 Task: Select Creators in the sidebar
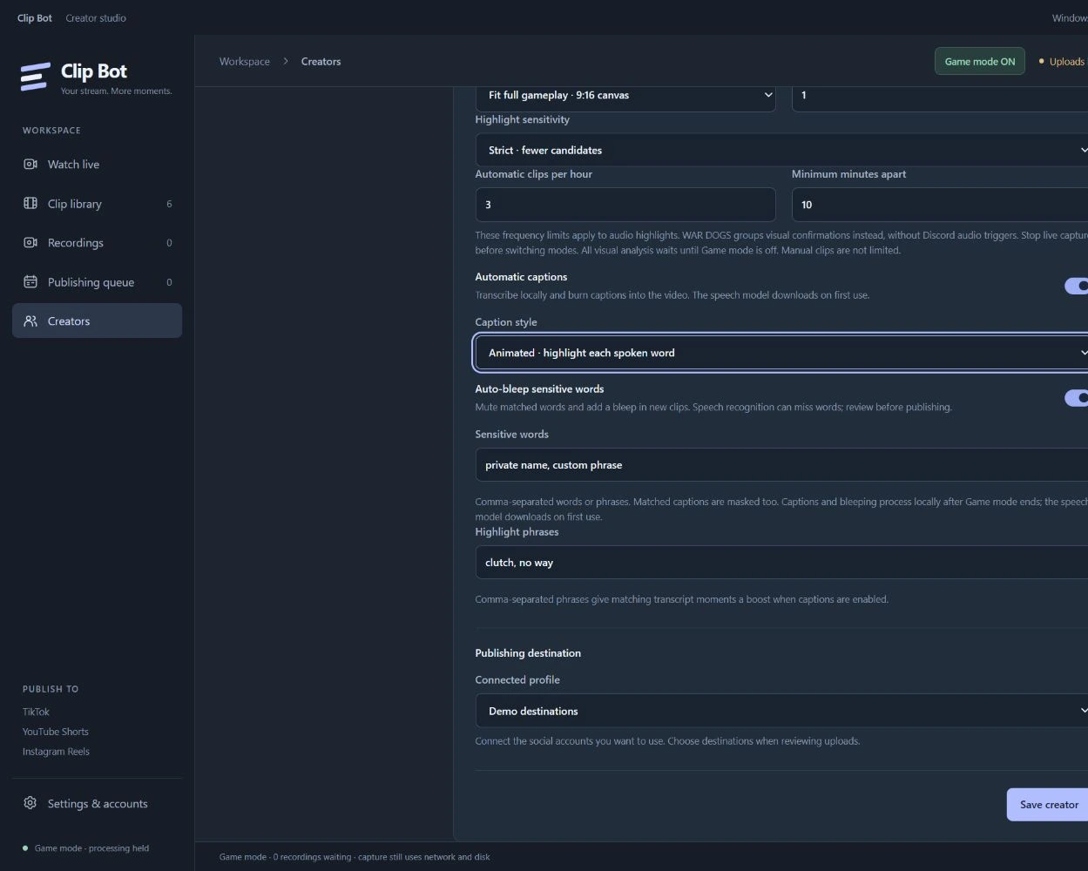pos(97,321)
